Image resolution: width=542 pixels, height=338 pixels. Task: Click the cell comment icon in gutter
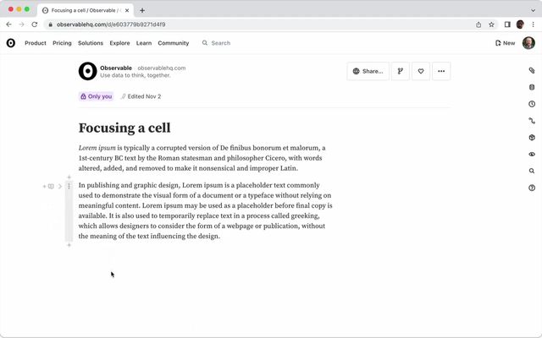coord(51,186)
